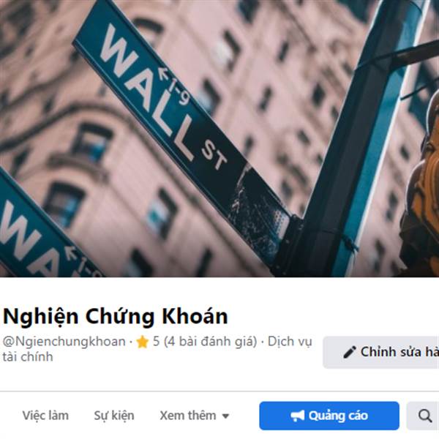This screenshot has width=439, height=439.
Task: Click the Chỉnh sửa edit button
Action: coord(381,352)
